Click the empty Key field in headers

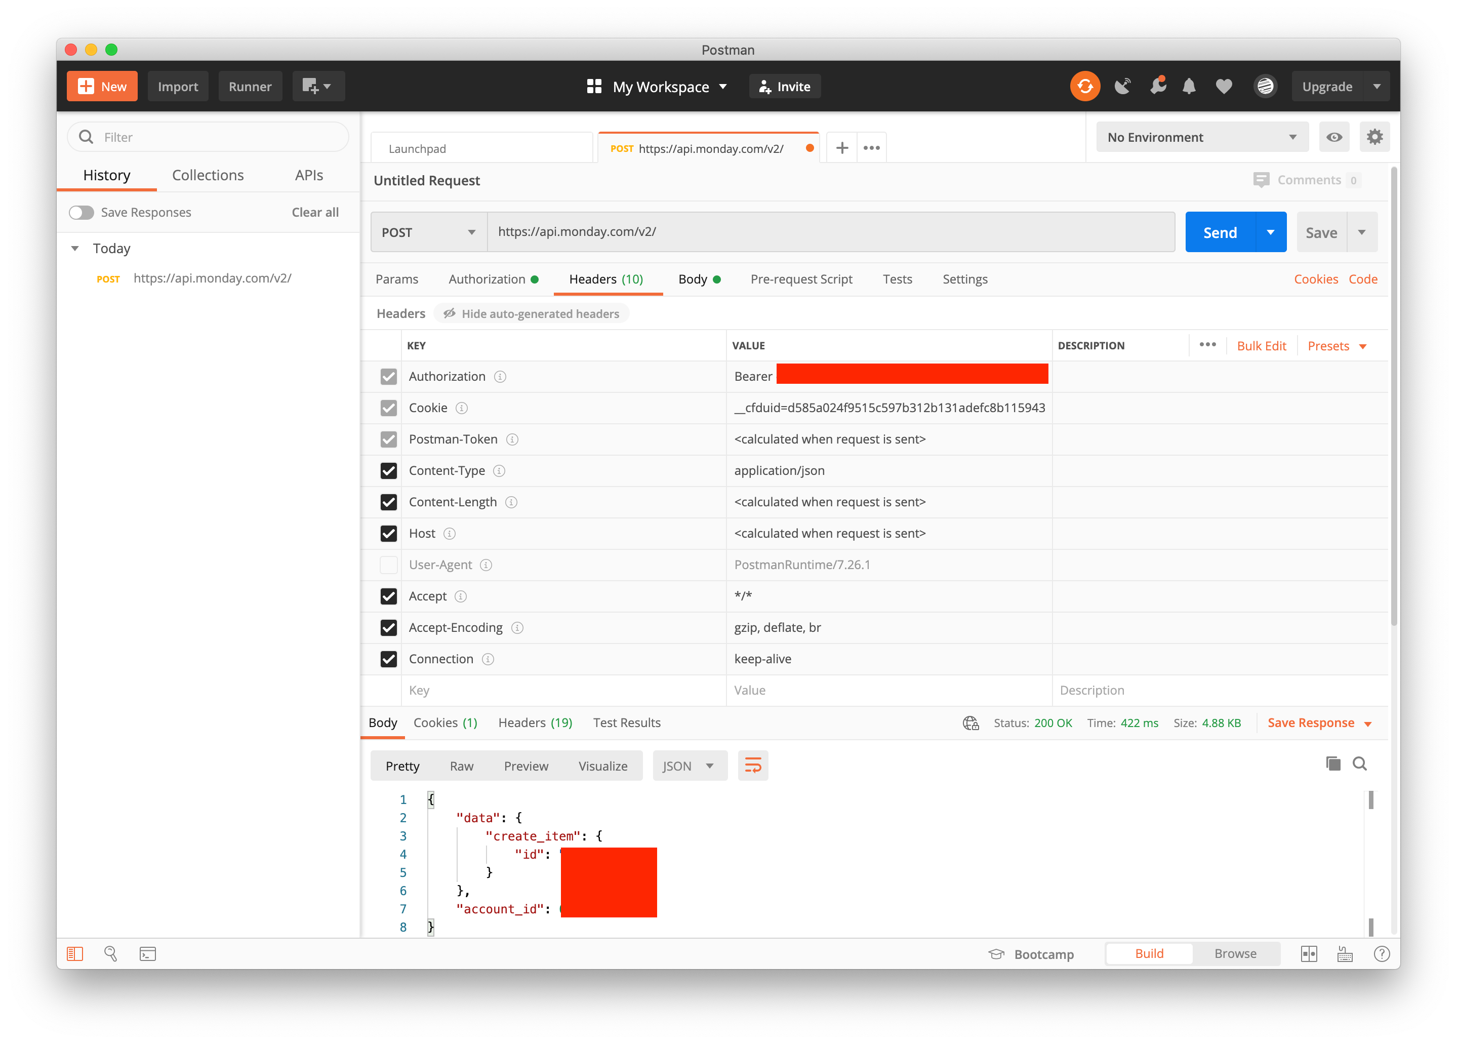coord(563,691)
